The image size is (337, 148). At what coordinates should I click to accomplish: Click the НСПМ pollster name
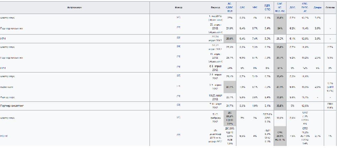[x=4, y=135]
